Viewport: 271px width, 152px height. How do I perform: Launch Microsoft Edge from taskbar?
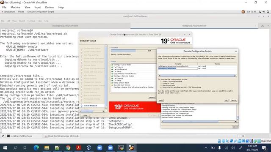coord(36,148)
